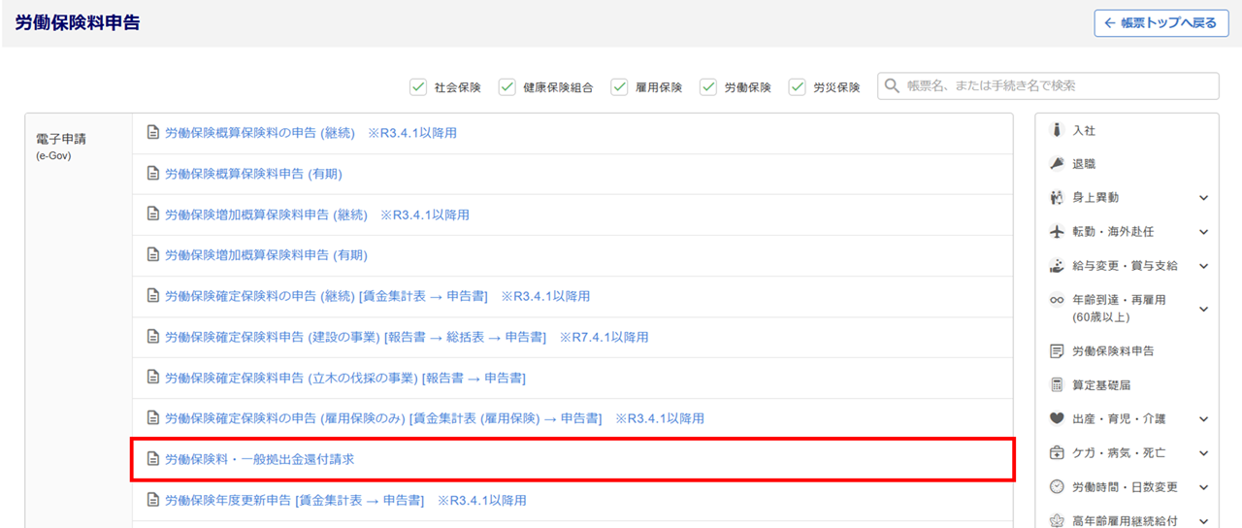Click the 退職 icon in sidebar
Image resolution: width=1242 pixels, height=528 pixels.
click(1058, 164)
